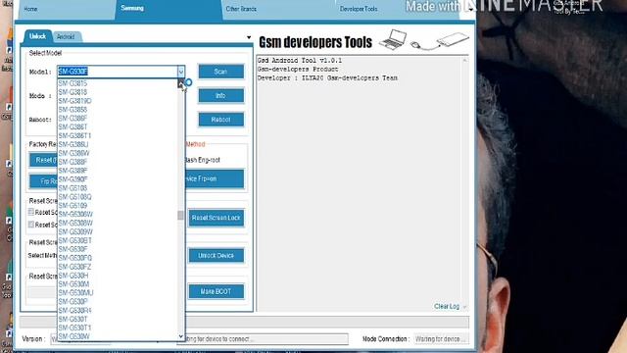The image size is (627, 353).
Task: Open the Developer Tools tab
Action: 359,9
